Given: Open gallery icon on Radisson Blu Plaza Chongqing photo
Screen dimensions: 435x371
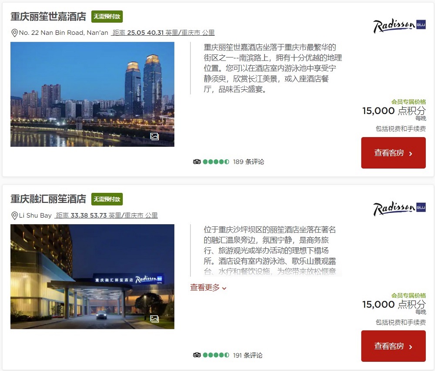Looking at the screenshot, I should pyautogui.click(x=154, y=136).
